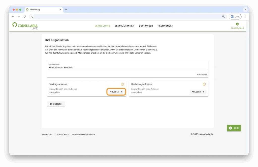This screenshot has height=167, width=258.
Task: Open the site information icon in address bar
Action: click(32, 17)
